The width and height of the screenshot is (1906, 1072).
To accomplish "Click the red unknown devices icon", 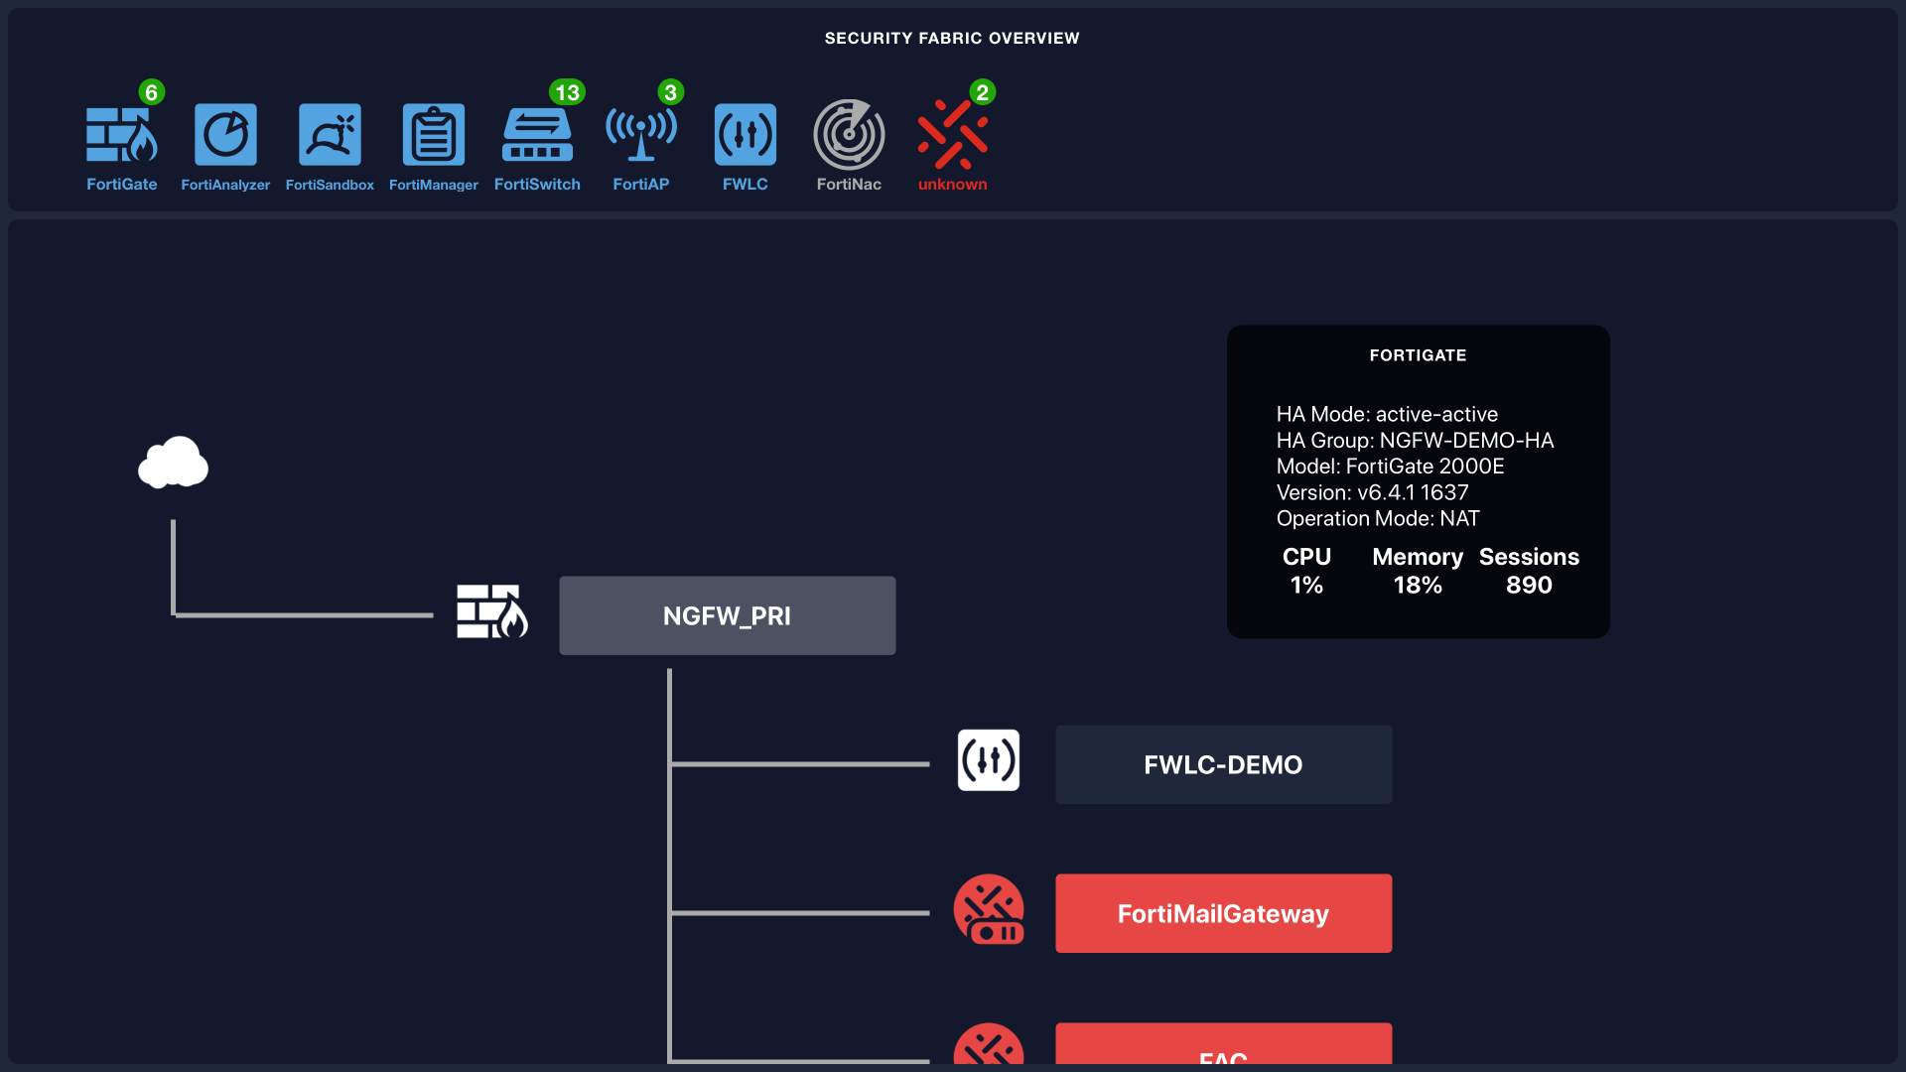I will coord(952,137).
